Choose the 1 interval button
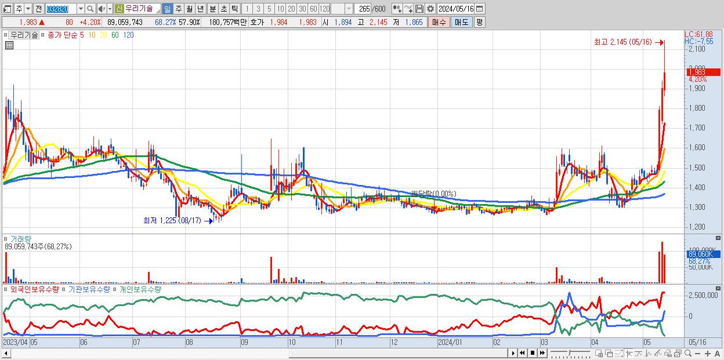Viewport: 724px width, 360px height. [x=247, y=9]
